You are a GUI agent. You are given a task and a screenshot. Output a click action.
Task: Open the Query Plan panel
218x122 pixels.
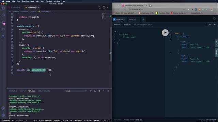(x=211, y=120)
